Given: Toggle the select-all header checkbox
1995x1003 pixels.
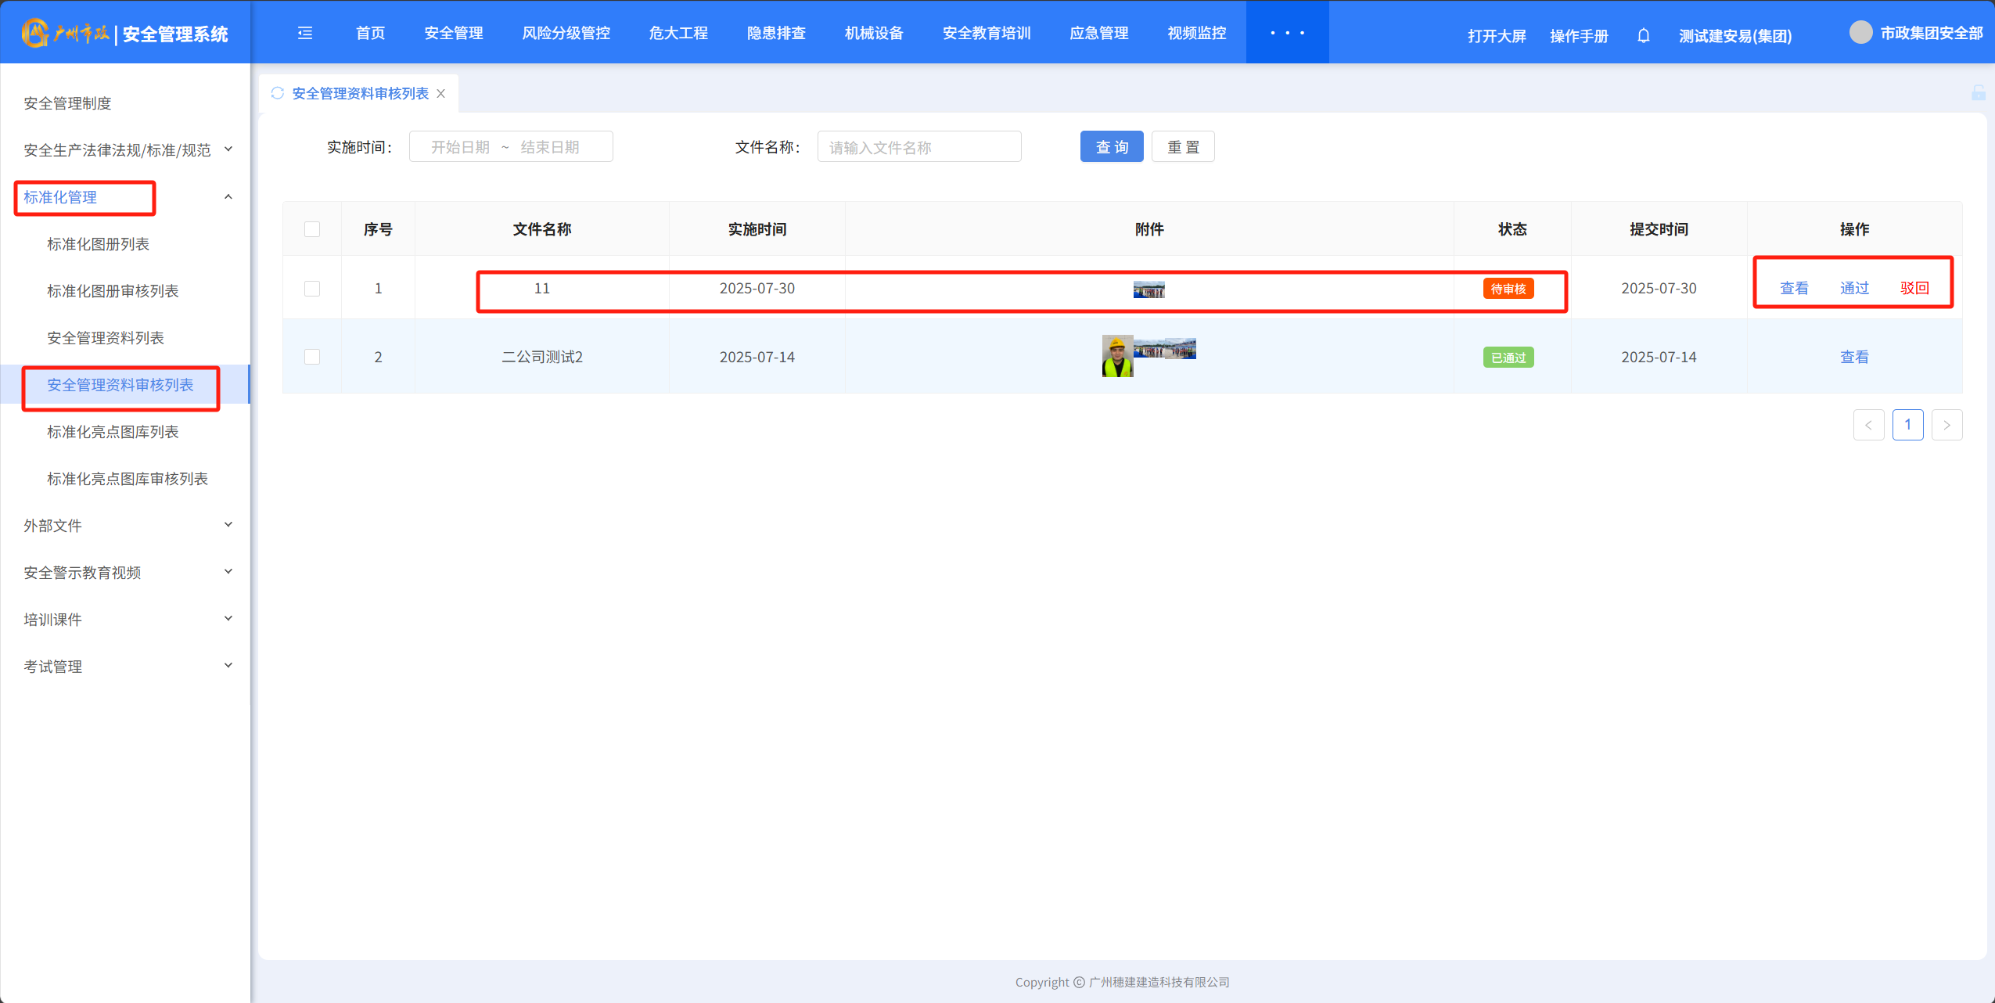Looking at the screenshot, I should coord(312,229).
